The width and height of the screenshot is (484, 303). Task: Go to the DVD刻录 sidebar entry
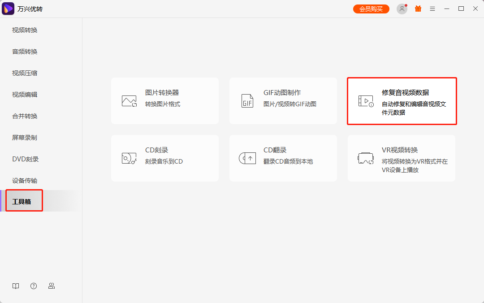[25, 159]
